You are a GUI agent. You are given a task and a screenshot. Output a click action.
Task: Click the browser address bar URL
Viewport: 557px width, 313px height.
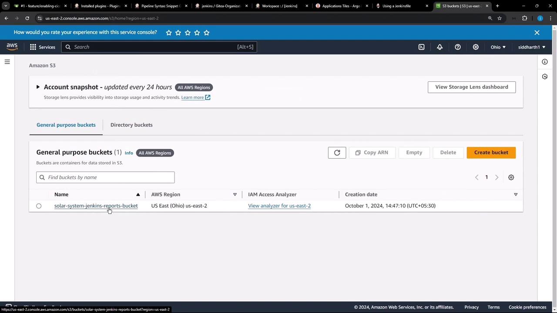point(102,18)
